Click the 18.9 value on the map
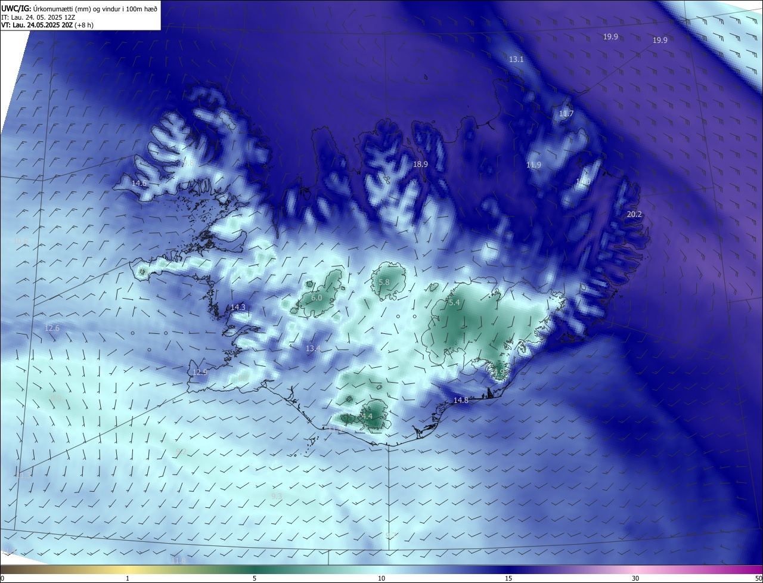Viewport: 763px width, 583px height. pos(421,164)
